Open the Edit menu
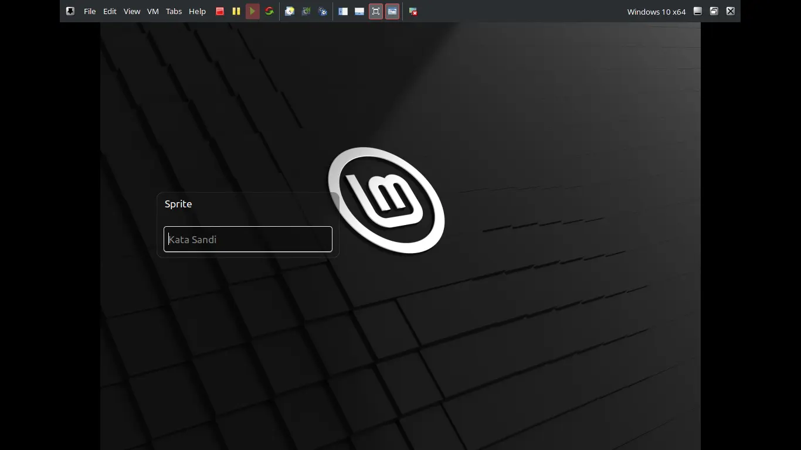 pos(110,11)
